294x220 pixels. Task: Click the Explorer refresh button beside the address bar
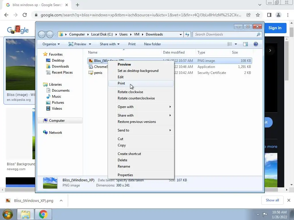(x=187, y=34)
